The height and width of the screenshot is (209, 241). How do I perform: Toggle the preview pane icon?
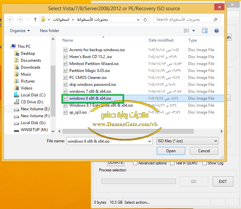[x=205, y=31]
